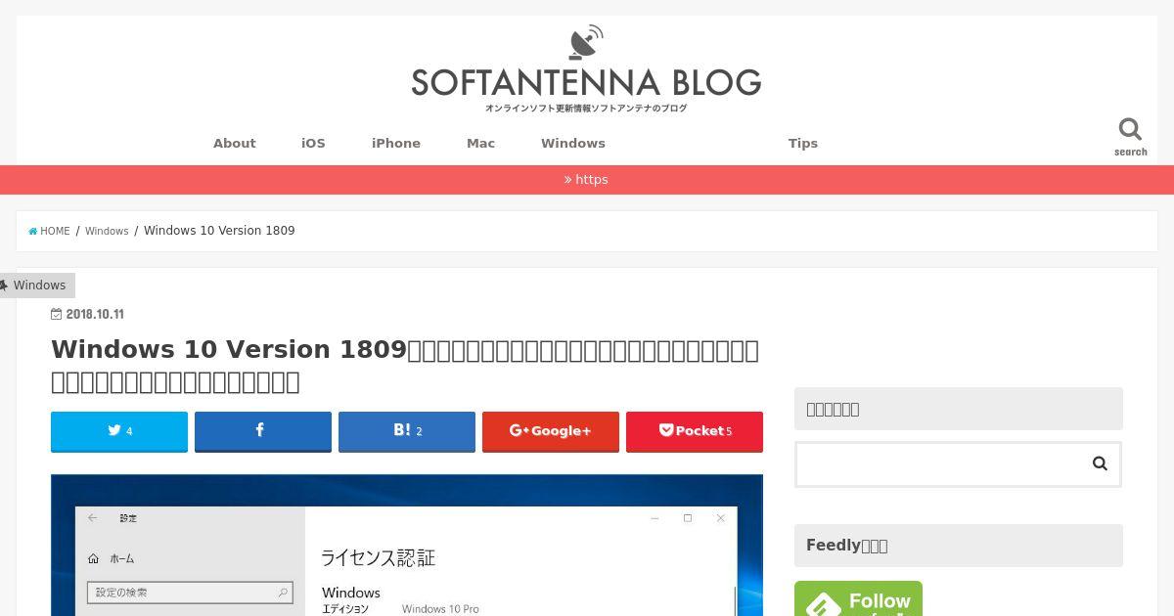The height and width of the screenshot is (616, 1174).
Task: Open the iOS menu item
Action: click(313, 143)
